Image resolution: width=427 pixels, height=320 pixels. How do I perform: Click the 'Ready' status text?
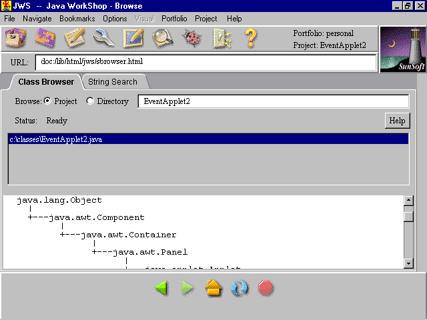pyautogui.click(x=57, y=121)
